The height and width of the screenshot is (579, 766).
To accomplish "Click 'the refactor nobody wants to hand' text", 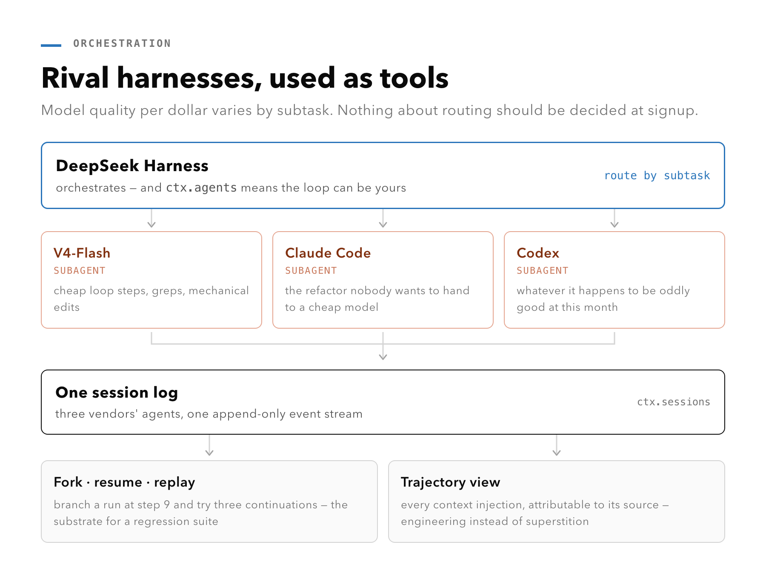I will 377,299.
